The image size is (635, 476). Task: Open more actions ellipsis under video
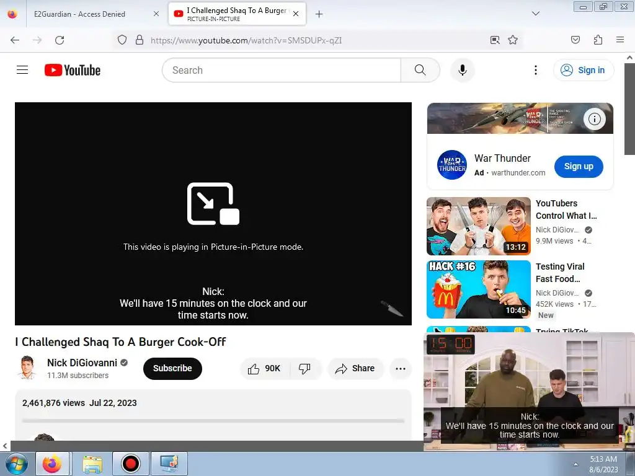pos(401,368)
